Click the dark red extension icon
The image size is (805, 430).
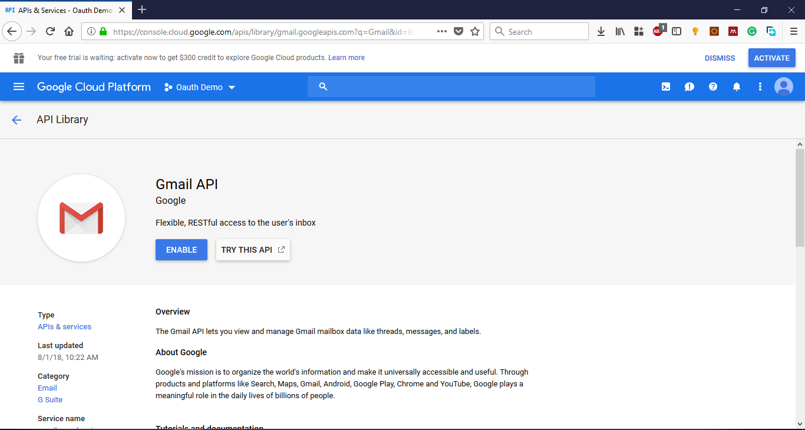[x=733, y=32]
